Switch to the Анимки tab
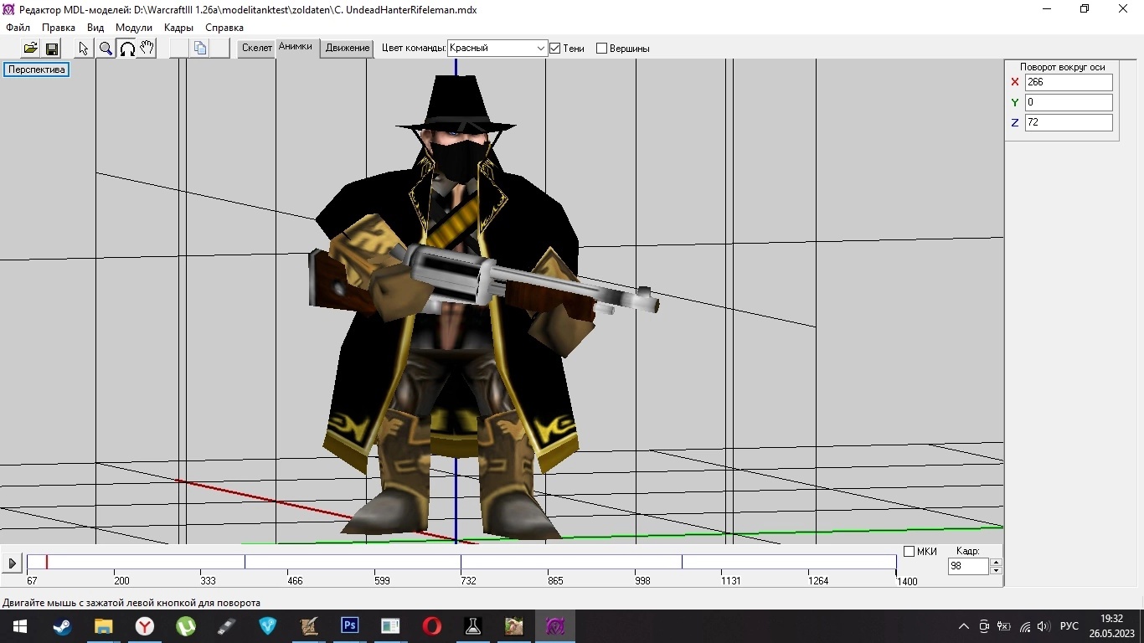The width and height of the screenshot is (1144, 643). [x=296, y=47]
